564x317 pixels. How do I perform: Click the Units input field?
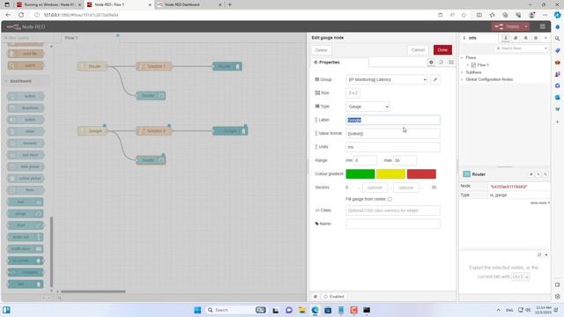pos(393,147)
